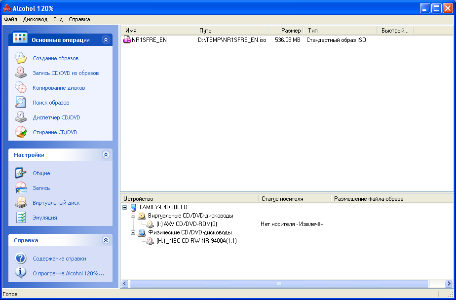456x300 pixels.
Task: Click the Статус носителя column header
Action: pos(295,199)
